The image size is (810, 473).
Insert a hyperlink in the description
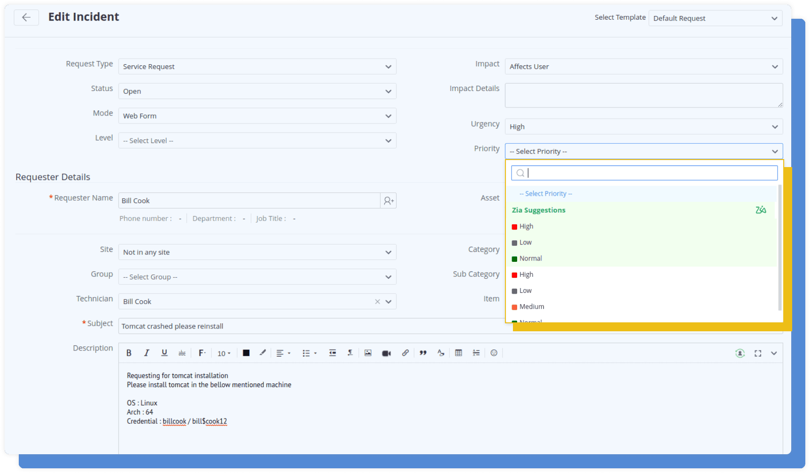point(405,353)
